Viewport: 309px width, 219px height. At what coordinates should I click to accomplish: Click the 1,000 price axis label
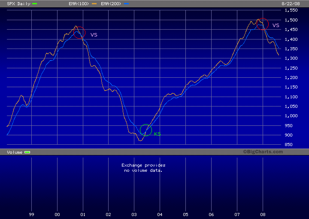pyautogui.click(x=291, y=116)
